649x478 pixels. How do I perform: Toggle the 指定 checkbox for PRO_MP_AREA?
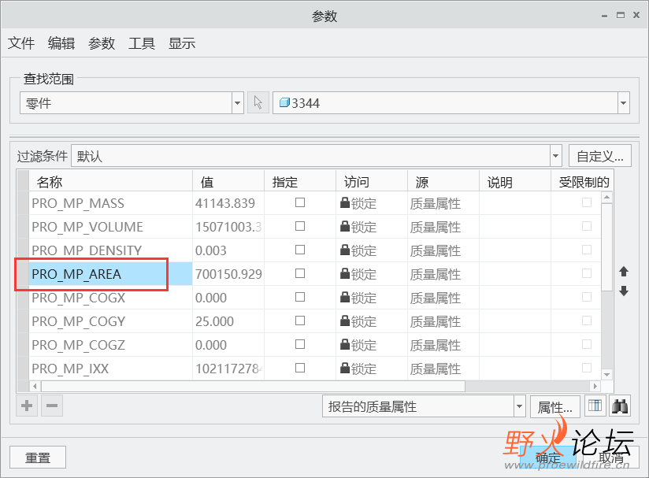click(300, 273)
